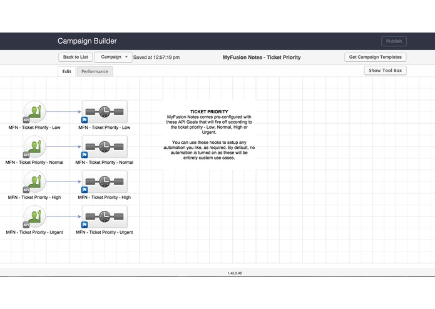Click the Saved at 12:57:19 pm status text
The width and height of the screenshot is (435, 309).
pos(156,58)
